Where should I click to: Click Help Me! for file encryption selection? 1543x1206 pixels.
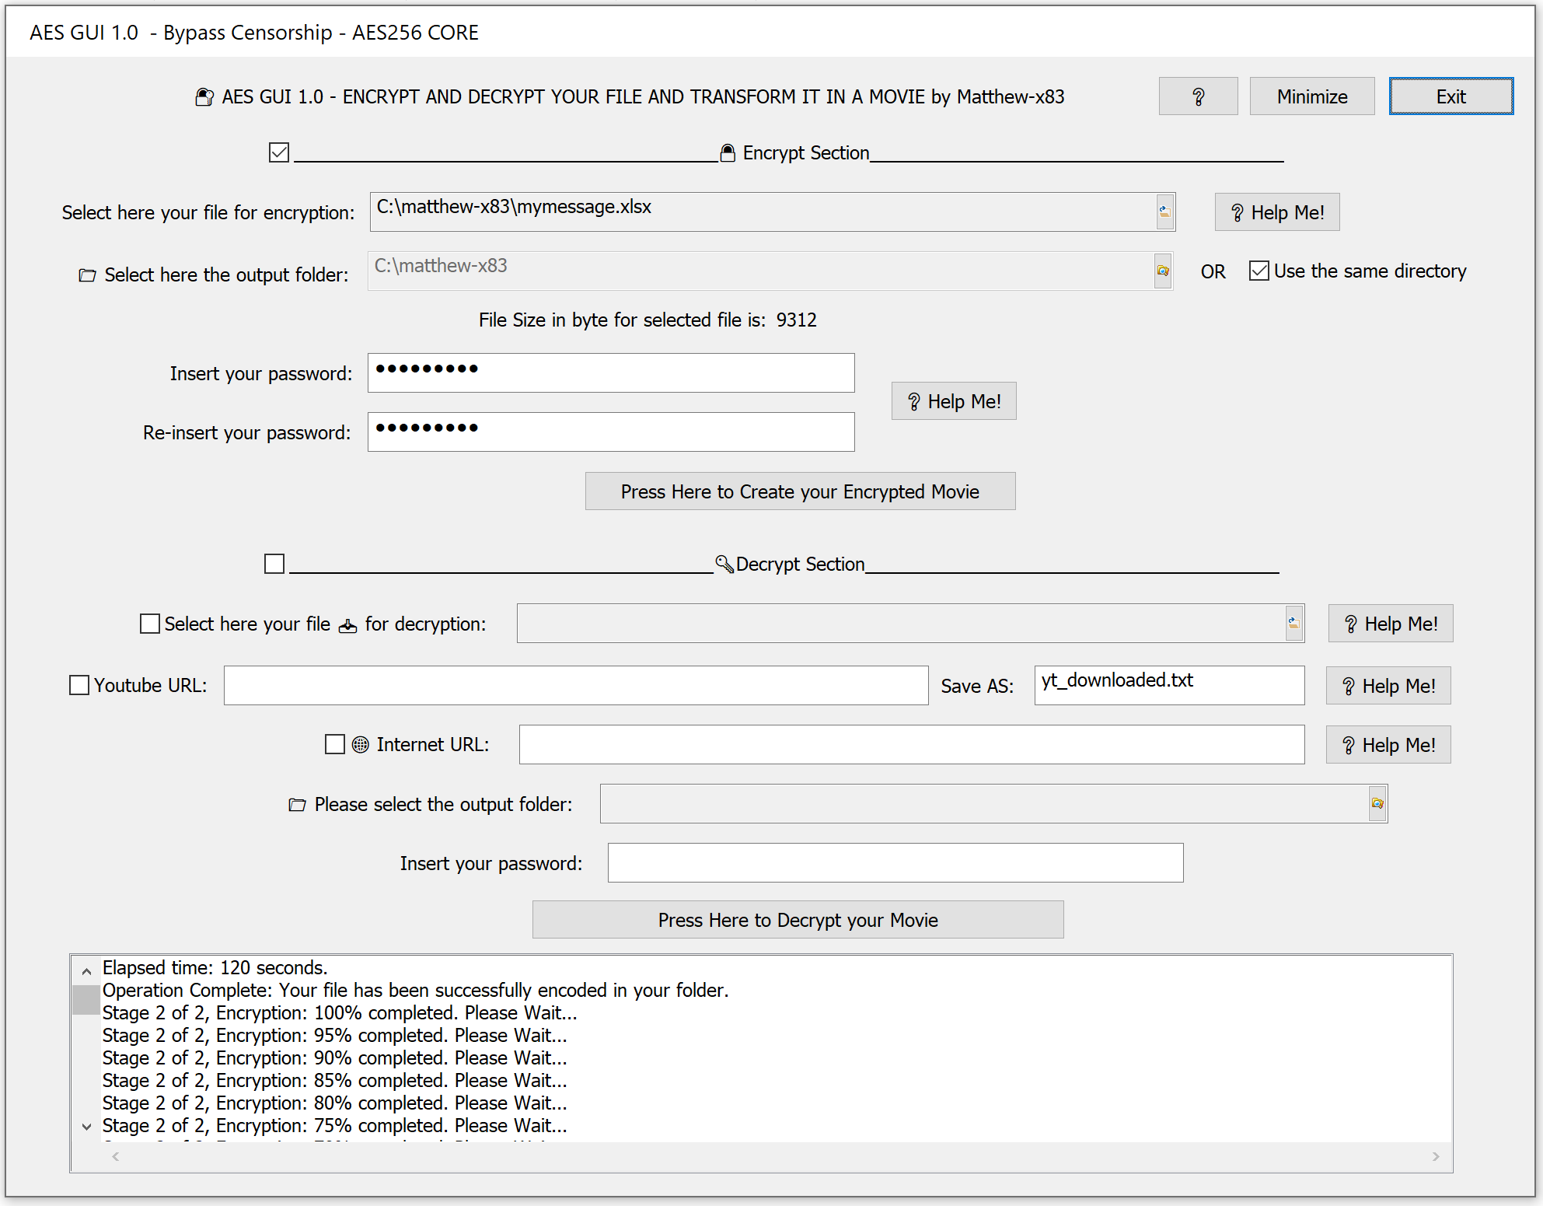click(1277, 212)
